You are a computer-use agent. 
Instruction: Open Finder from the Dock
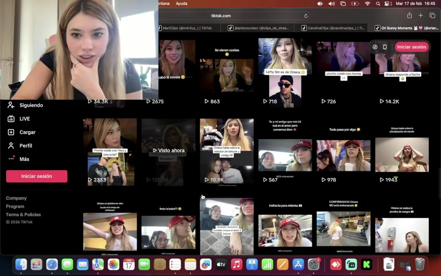(21, 264)
